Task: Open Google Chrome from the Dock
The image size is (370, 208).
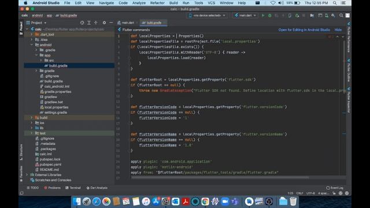Action: coord(205,202)
